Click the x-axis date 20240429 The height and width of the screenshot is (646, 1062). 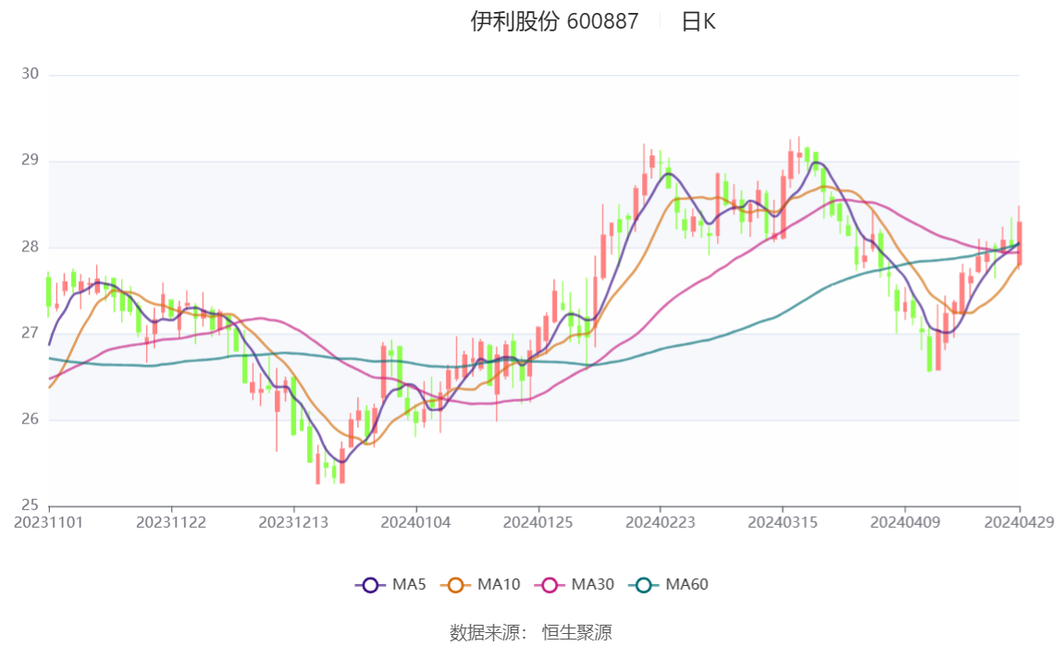[1019, 522]
